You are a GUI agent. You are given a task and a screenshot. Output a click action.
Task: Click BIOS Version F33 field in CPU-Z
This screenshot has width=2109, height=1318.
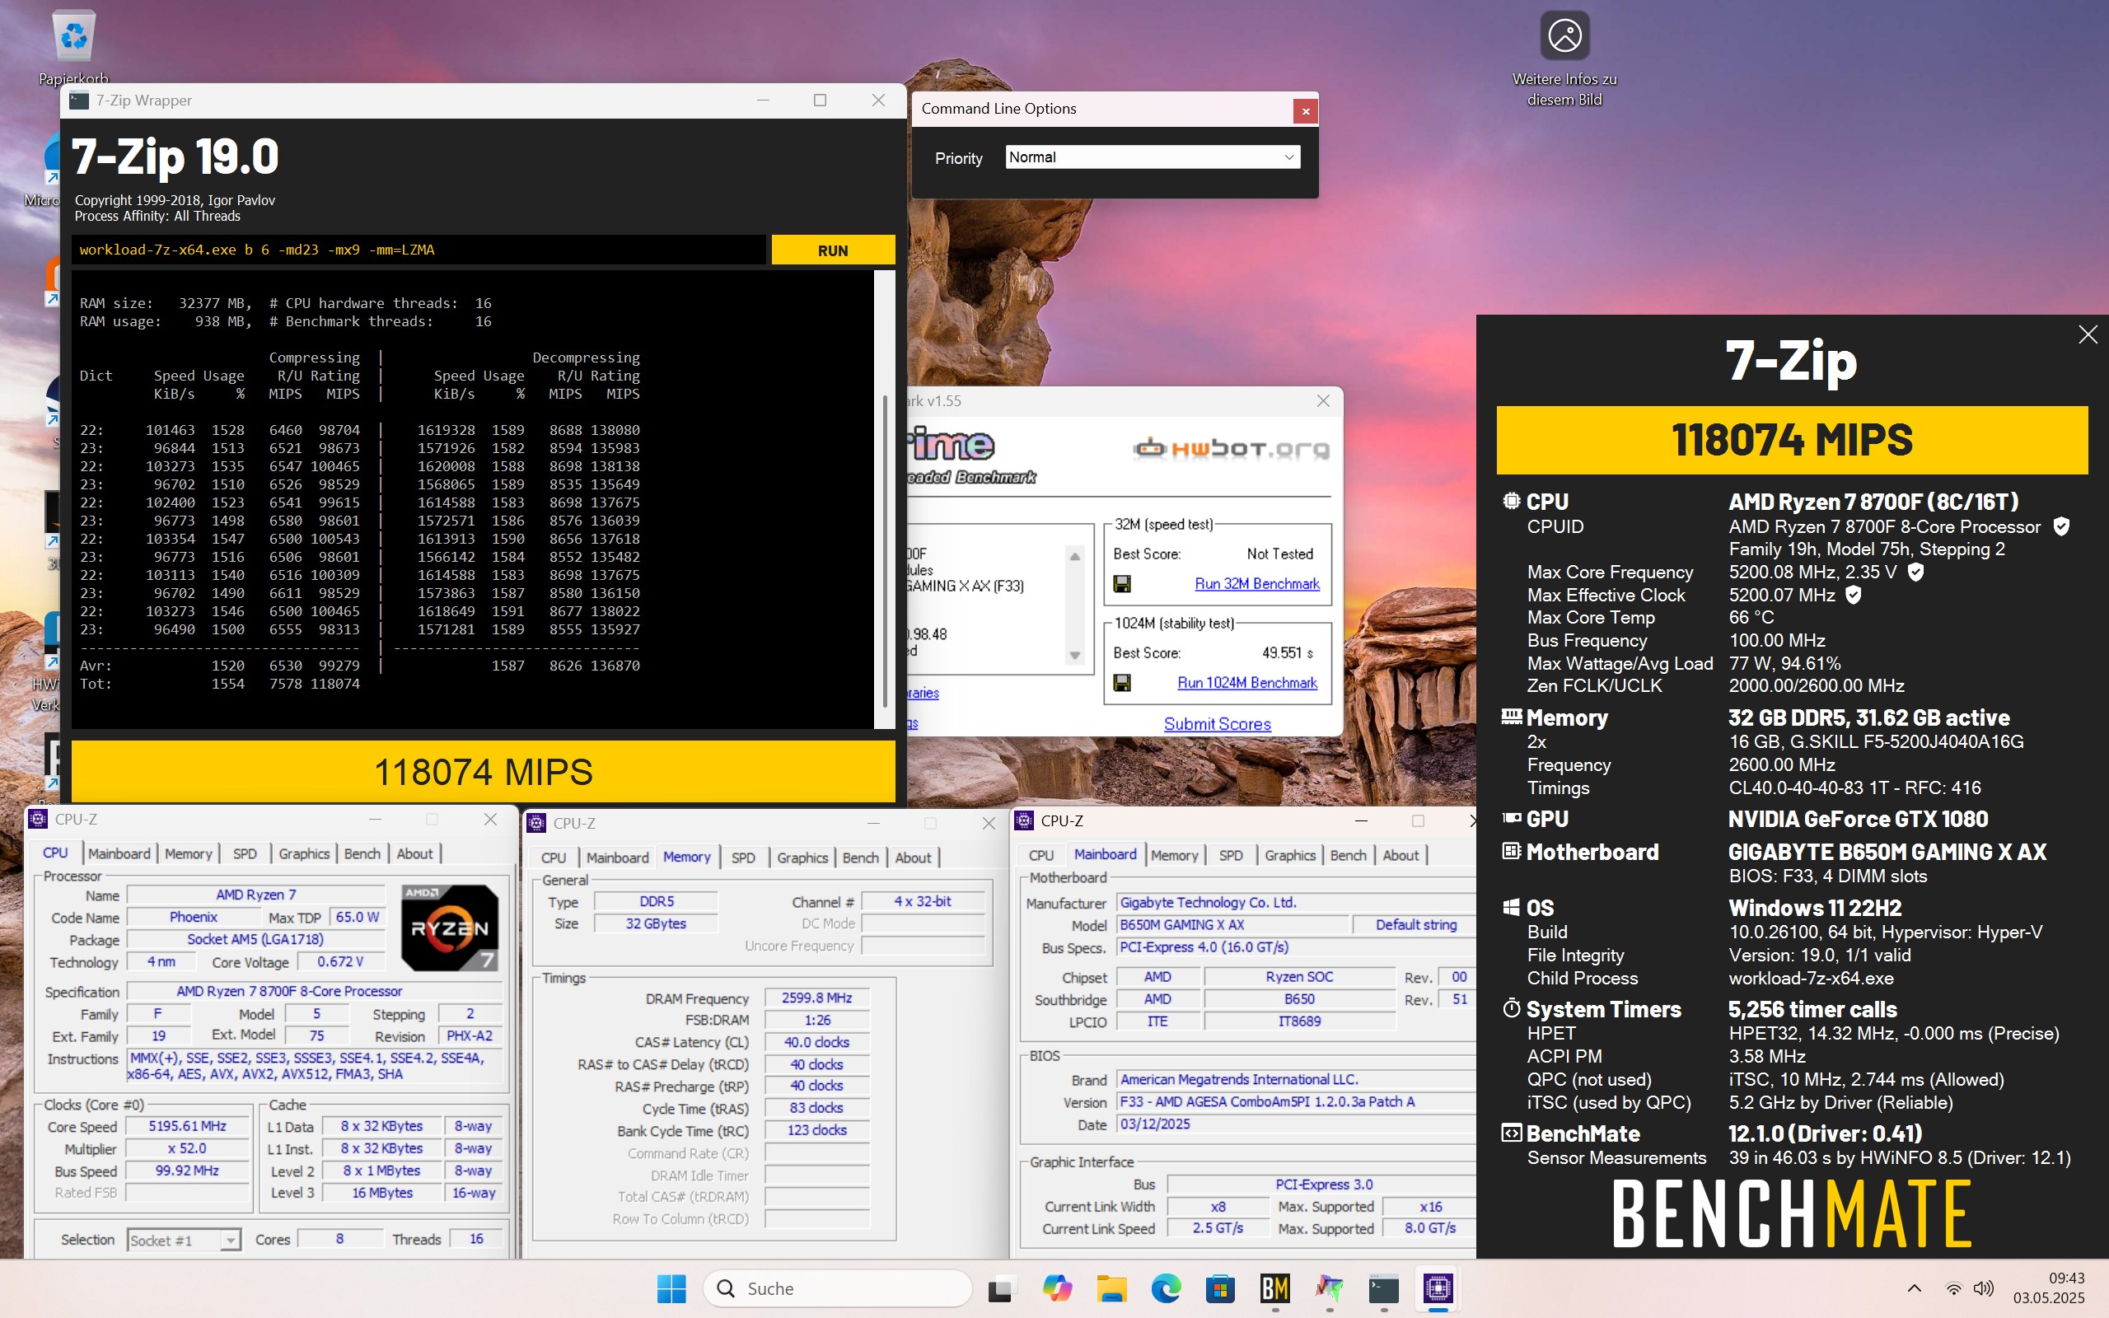point(1296,1102)
